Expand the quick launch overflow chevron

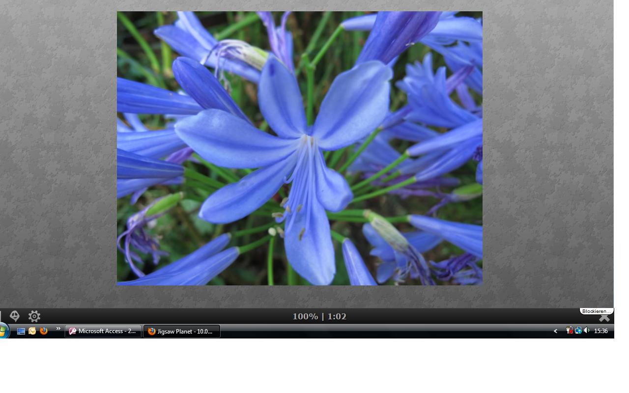pos(58,329)
